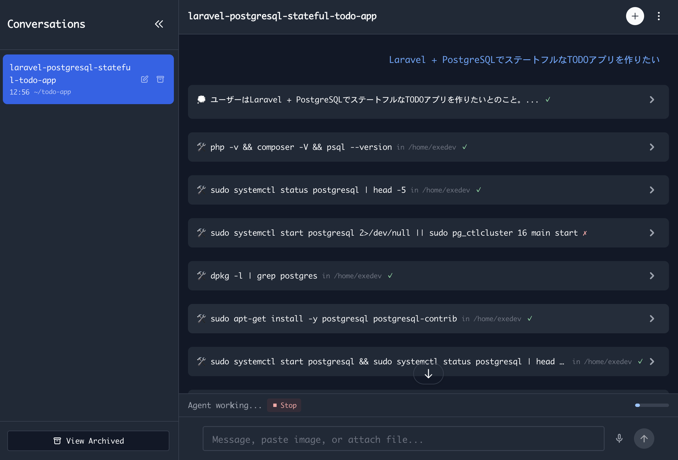Click the context usage progress bar
This screenshot has height=460, width=678.
coord(651,405)
